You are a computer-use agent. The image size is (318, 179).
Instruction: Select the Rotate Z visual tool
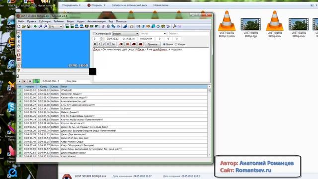pos(19,41)
